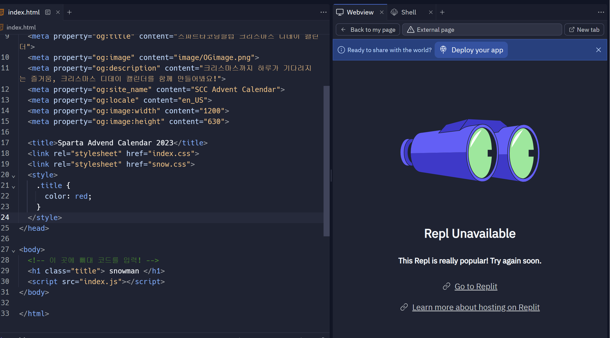
Task: Click the format document icon beside index.html
Action: [48, 12]
